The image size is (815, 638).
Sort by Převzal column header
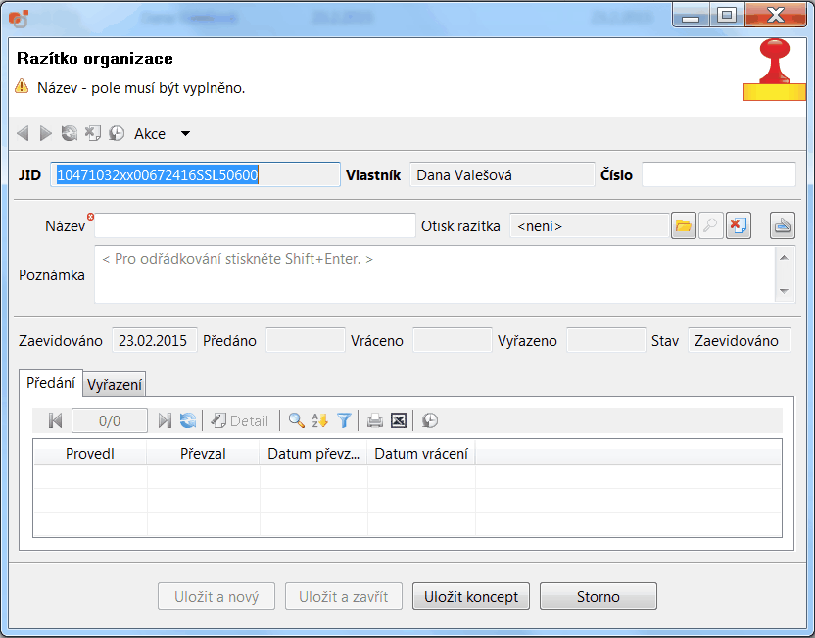coord(203,453)
